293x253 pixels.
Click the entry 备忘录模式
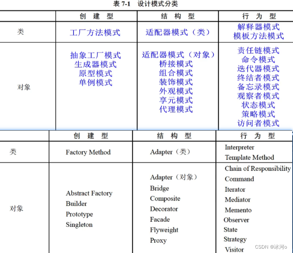(x=258, y=87)
